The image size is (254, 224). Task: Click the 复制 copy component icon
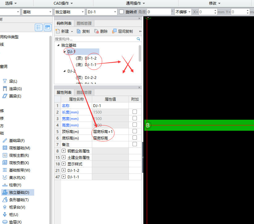click(79, 31)
